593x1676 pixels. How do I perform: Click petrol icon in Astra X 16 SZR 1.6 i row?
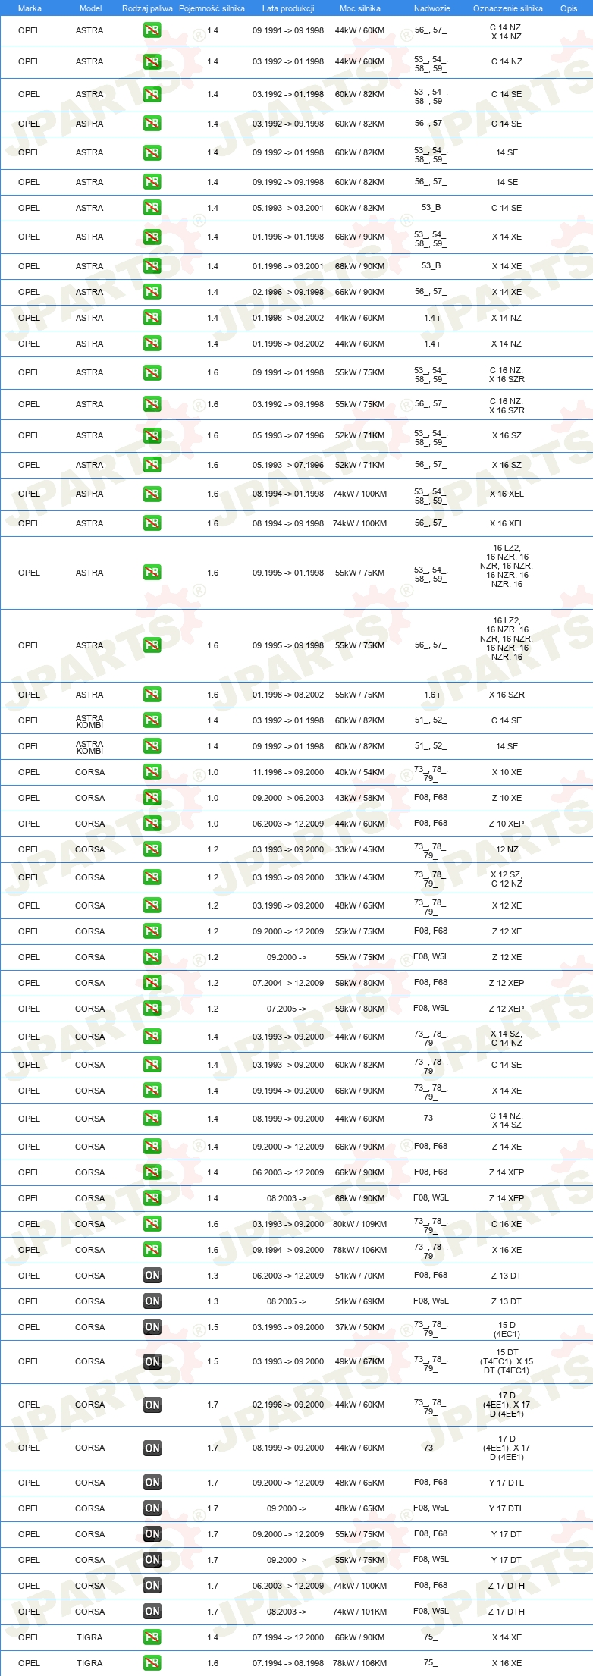pyautogui.click(x=152, y=695)
